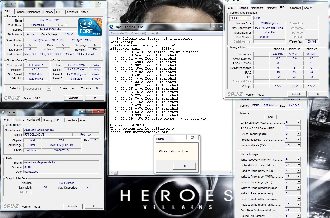Click the Intel Core i7 logo badge
The width and height of the screenshot is (330, 218).
tap(90, 27)
